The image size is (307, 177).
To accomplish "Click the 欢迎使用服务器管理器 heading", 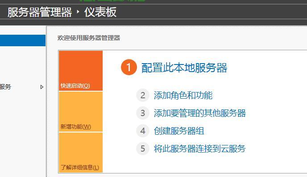I will (89, 38).
